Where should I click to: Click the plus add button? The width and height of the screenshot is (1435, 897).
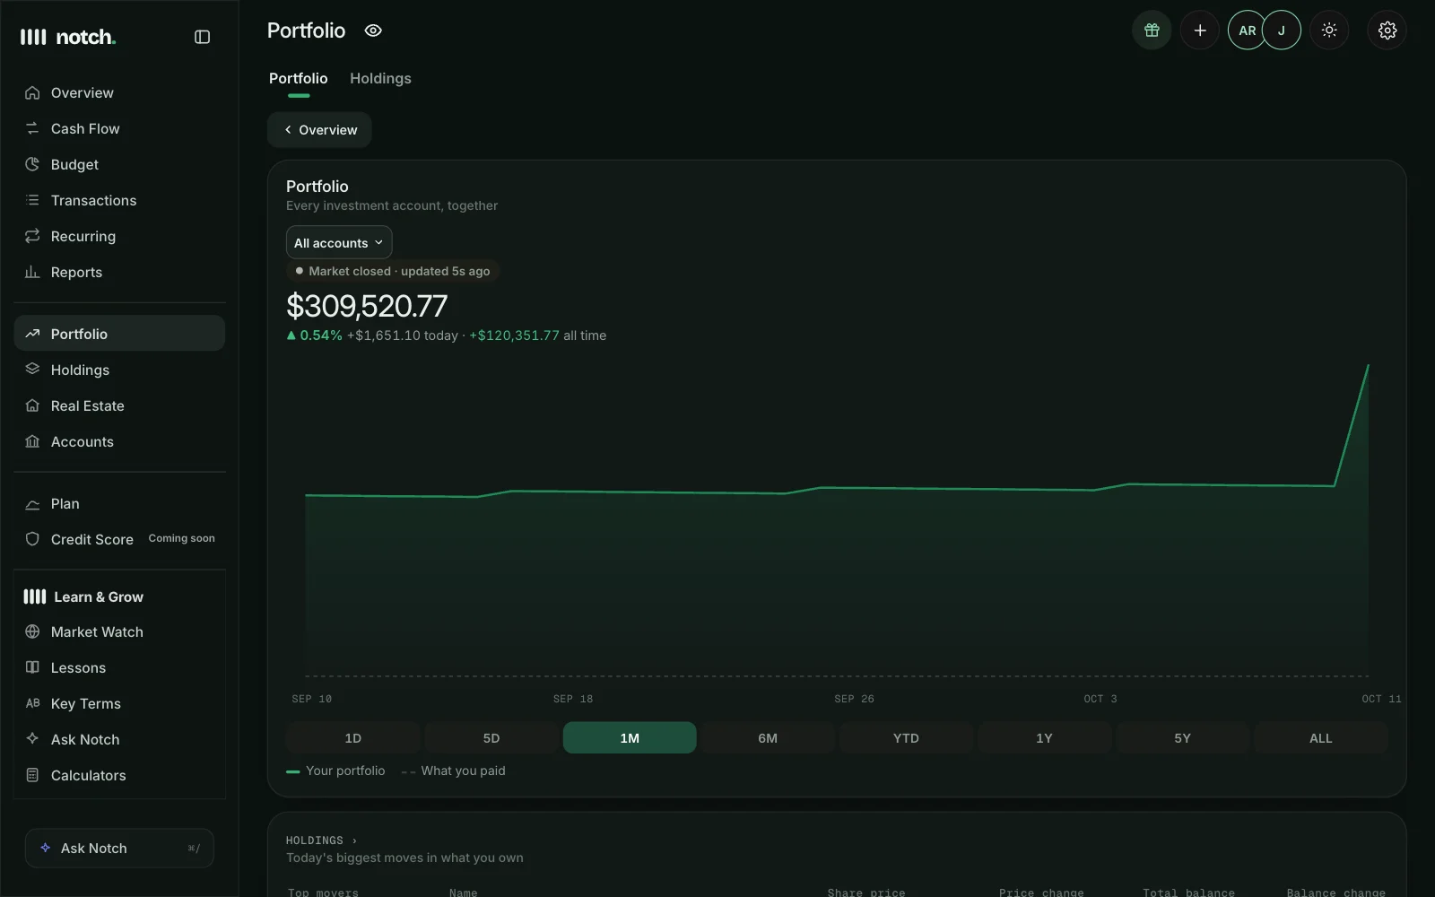(1200, 30)
